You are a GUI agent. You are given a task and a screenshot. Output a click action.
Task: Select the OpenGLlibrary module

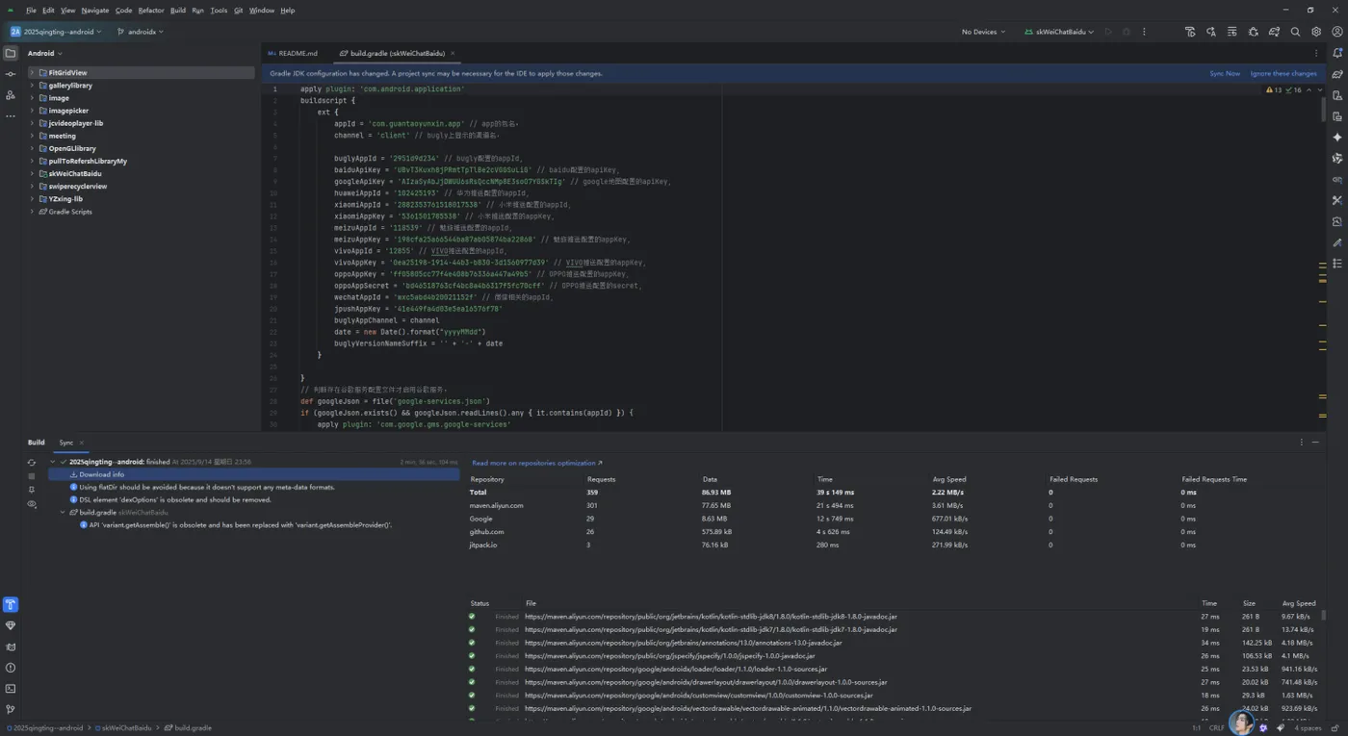point(71,149)
